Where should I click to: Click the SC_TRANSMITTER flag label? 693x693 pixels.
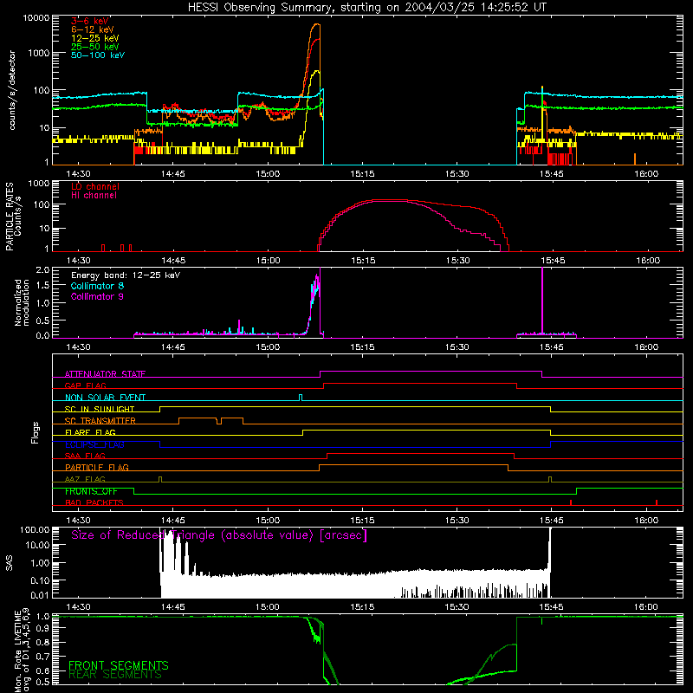(x=100, y=421)
